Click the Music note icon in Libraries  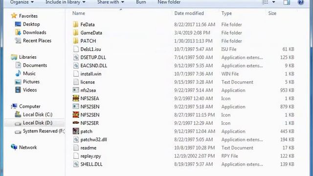(x=18, y=73)
